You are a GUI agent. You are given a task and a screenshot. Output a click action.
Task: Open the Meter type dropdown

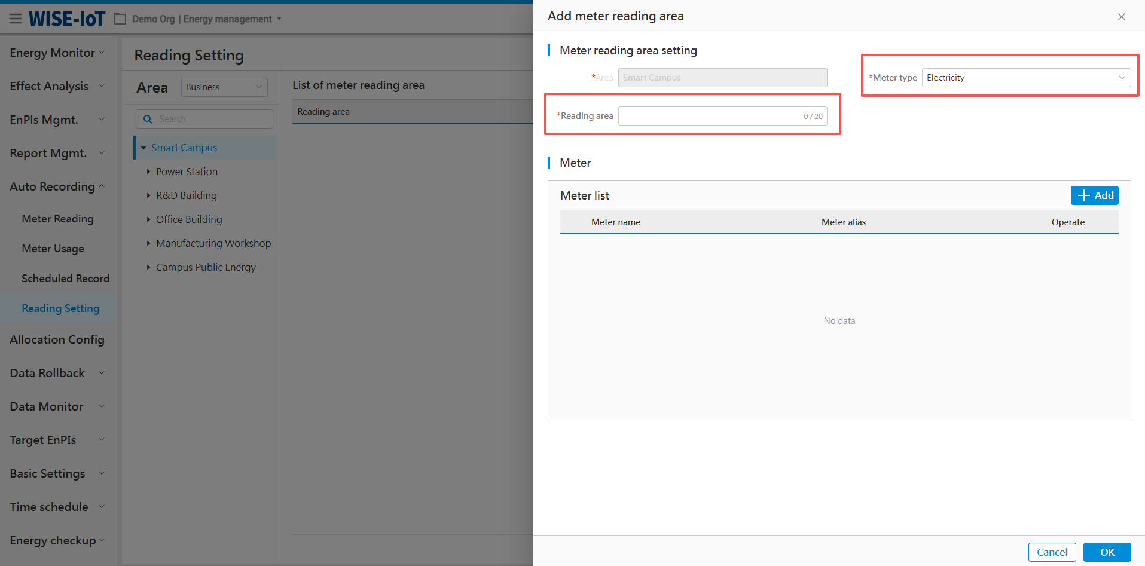click(1025, 78)
